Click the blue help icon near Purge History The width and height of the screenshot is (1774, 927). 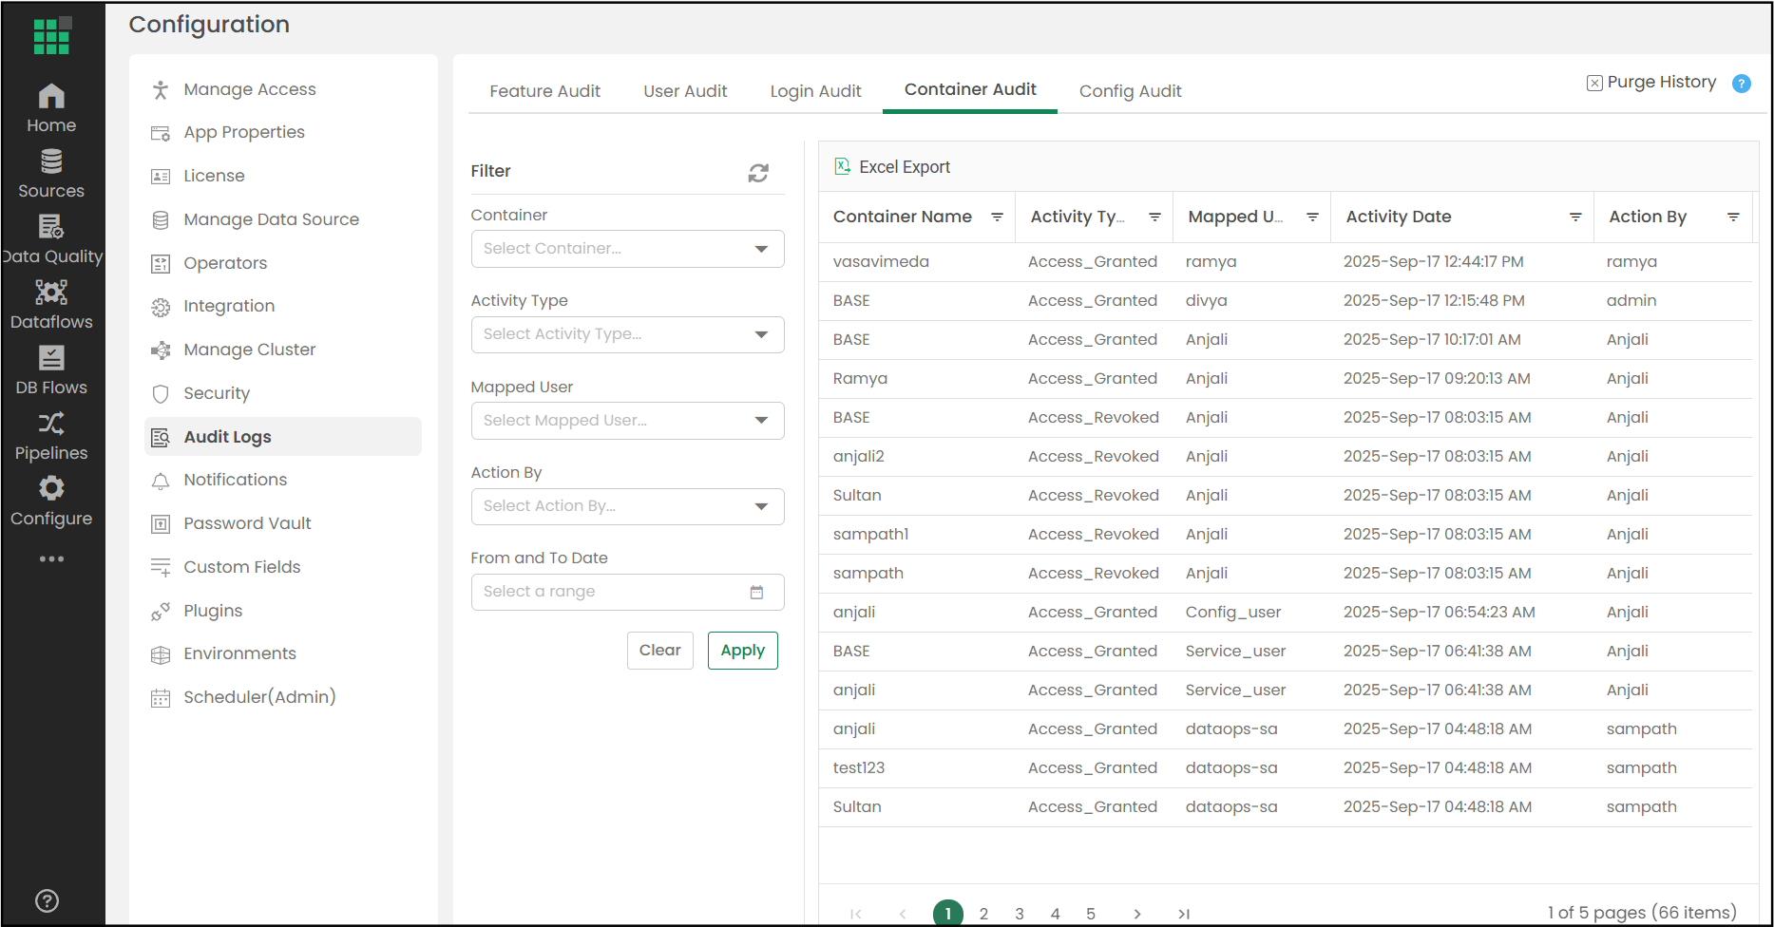point(1742,84)
